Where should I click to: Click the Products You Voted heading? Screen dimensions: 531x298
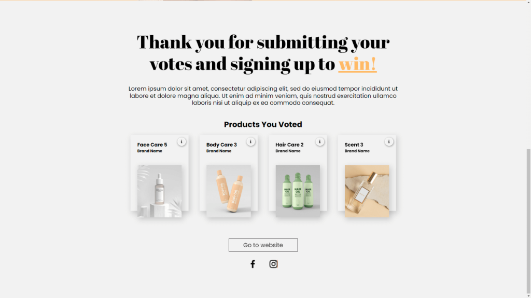[263, 124]
